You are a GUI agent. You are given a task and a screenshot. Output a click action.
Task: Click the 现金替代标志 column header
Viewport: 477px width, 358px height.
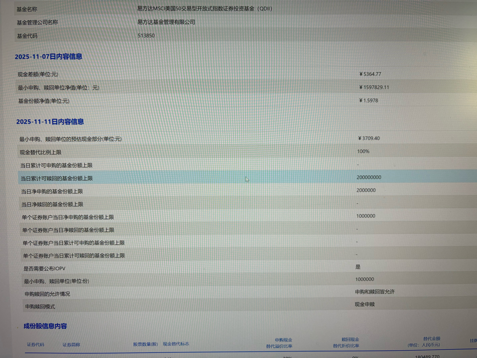176,344
